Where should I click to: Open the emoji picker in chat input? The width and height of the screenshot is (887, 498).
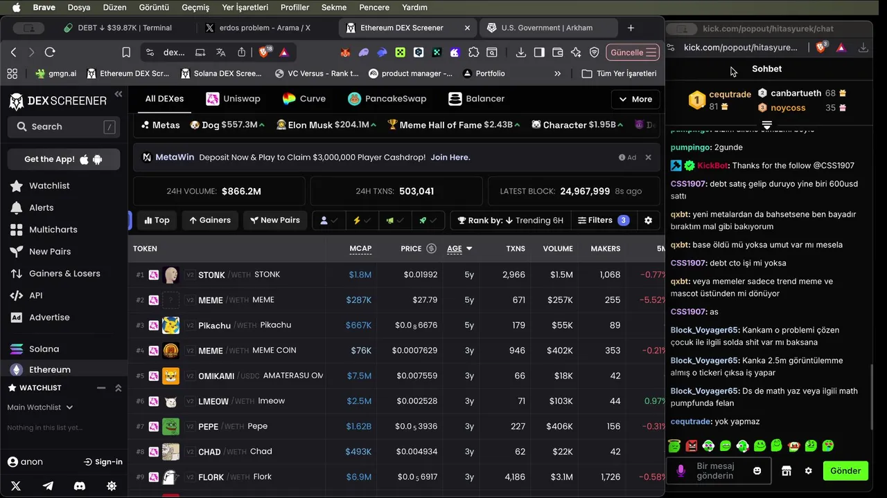pos(757,471)
